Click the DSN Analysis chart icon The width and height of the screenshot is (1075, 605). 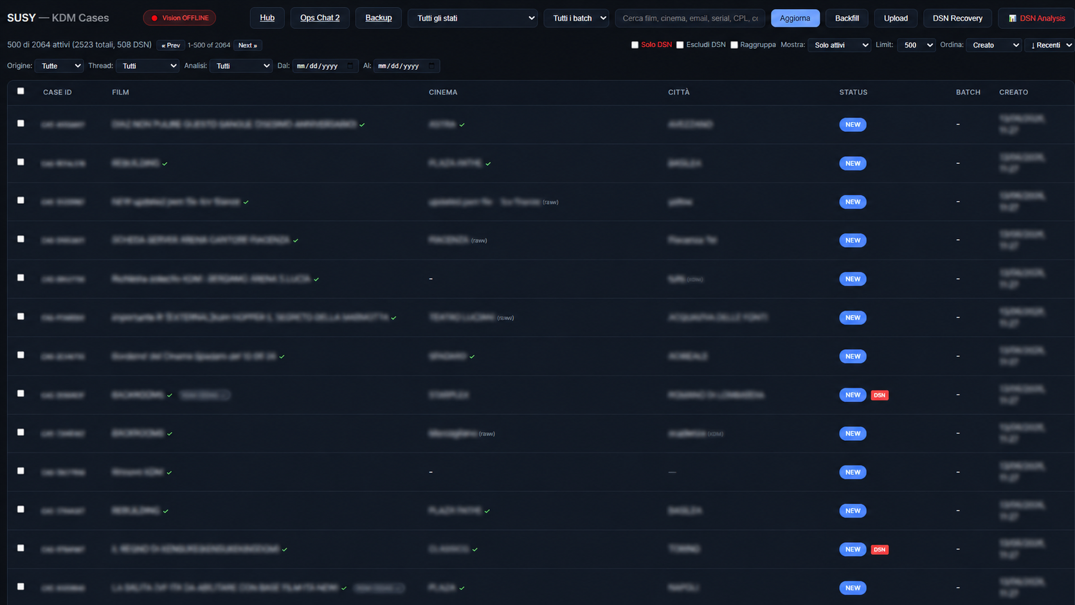click(1013, 18)
